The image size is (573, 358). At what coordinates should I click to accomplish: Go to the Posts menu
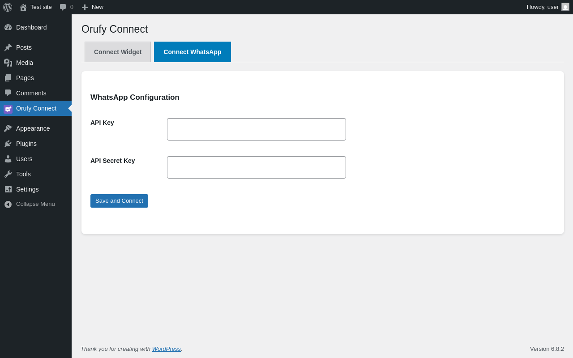pos(24,47)
